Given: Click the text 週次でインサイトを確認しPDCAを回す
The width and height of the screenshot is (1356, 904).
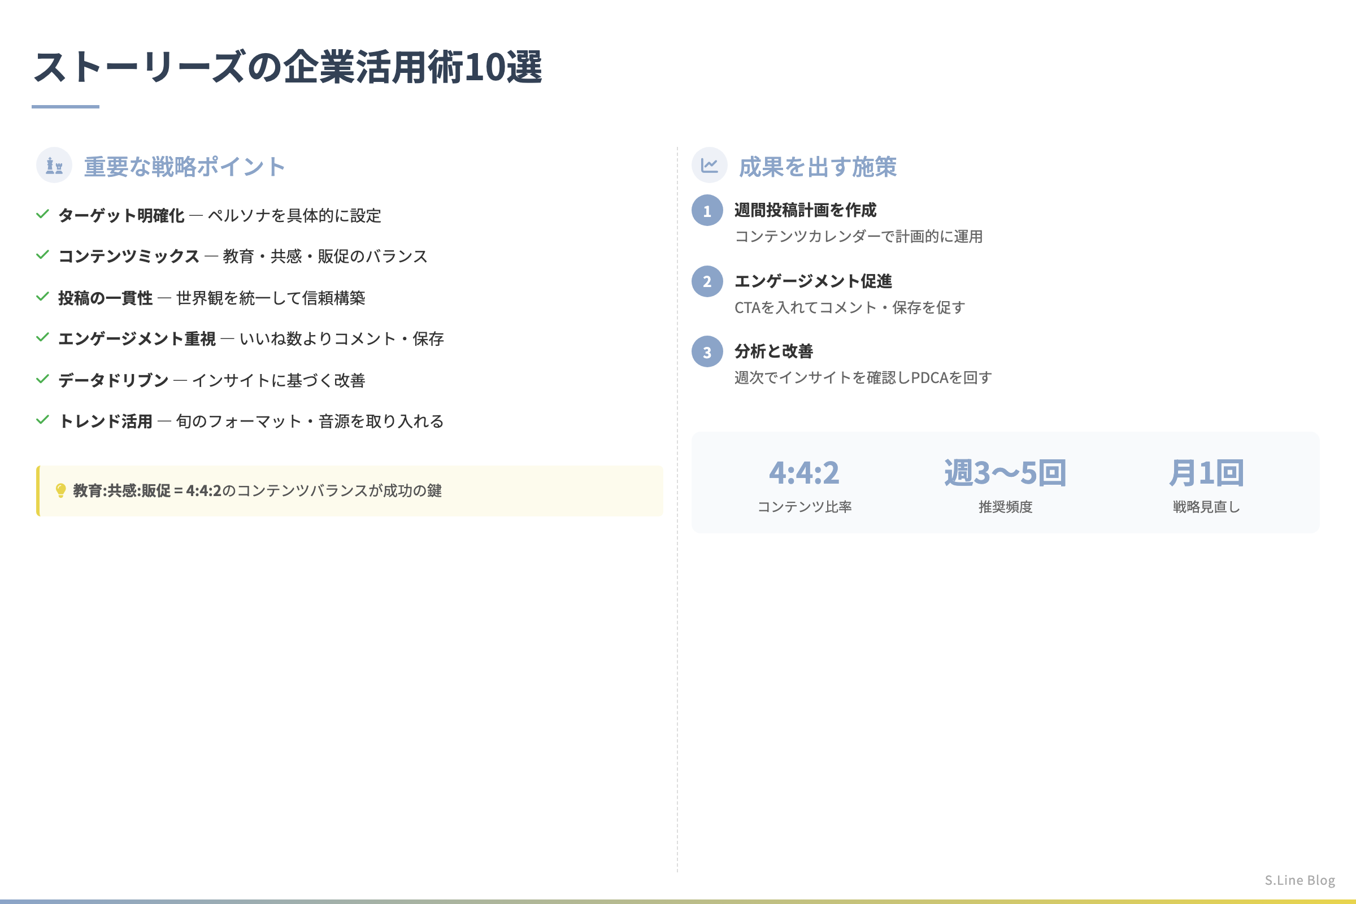Looking at the screenshot, I should (863, 377).
